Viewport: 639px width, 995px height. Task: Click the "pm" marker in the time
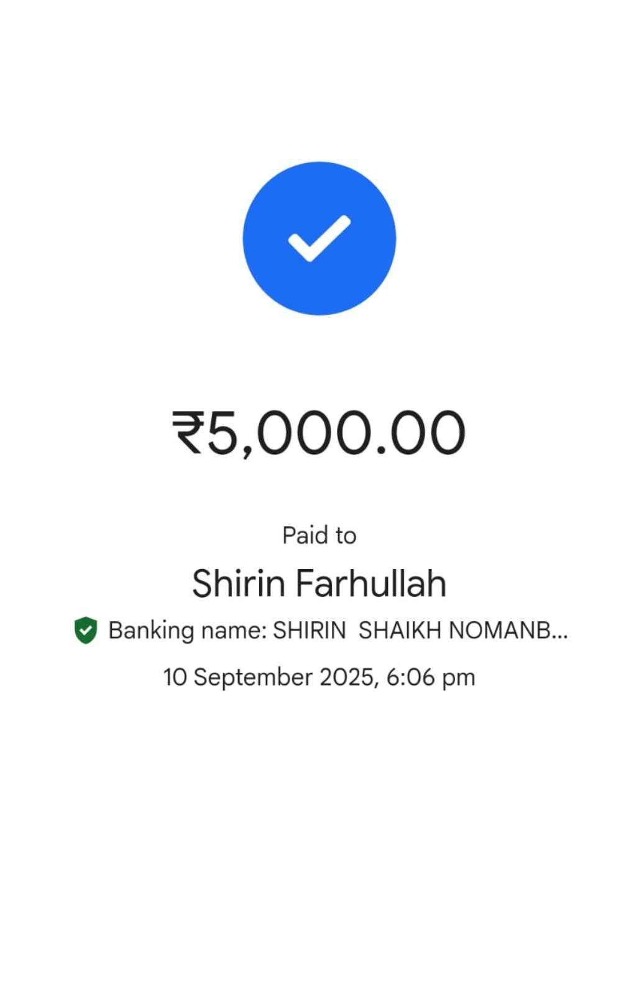point(459,678)
